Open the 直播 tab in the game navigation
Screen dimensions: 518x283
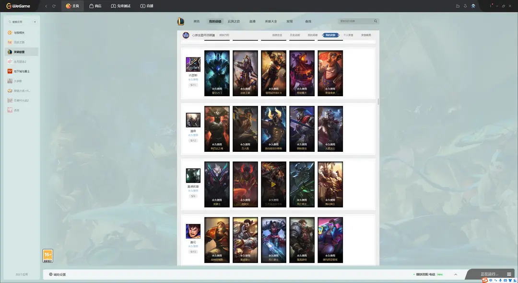252,22
